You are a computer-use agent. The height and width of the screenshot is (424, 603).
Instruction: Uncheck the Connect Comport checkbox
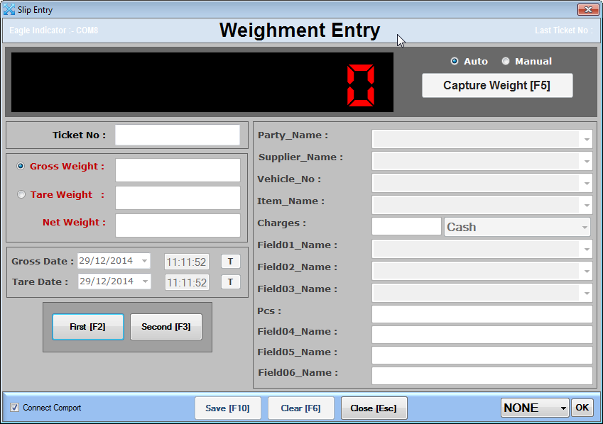[x=14, y=408]
